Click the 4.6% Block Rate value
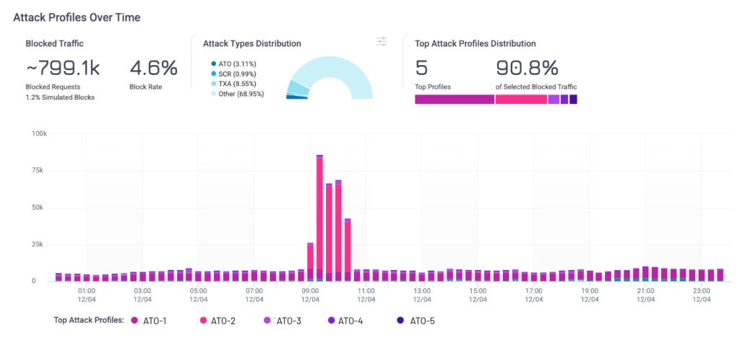This screenshot has width=740, height=343. pyautogui.click(x=153, y=69)
